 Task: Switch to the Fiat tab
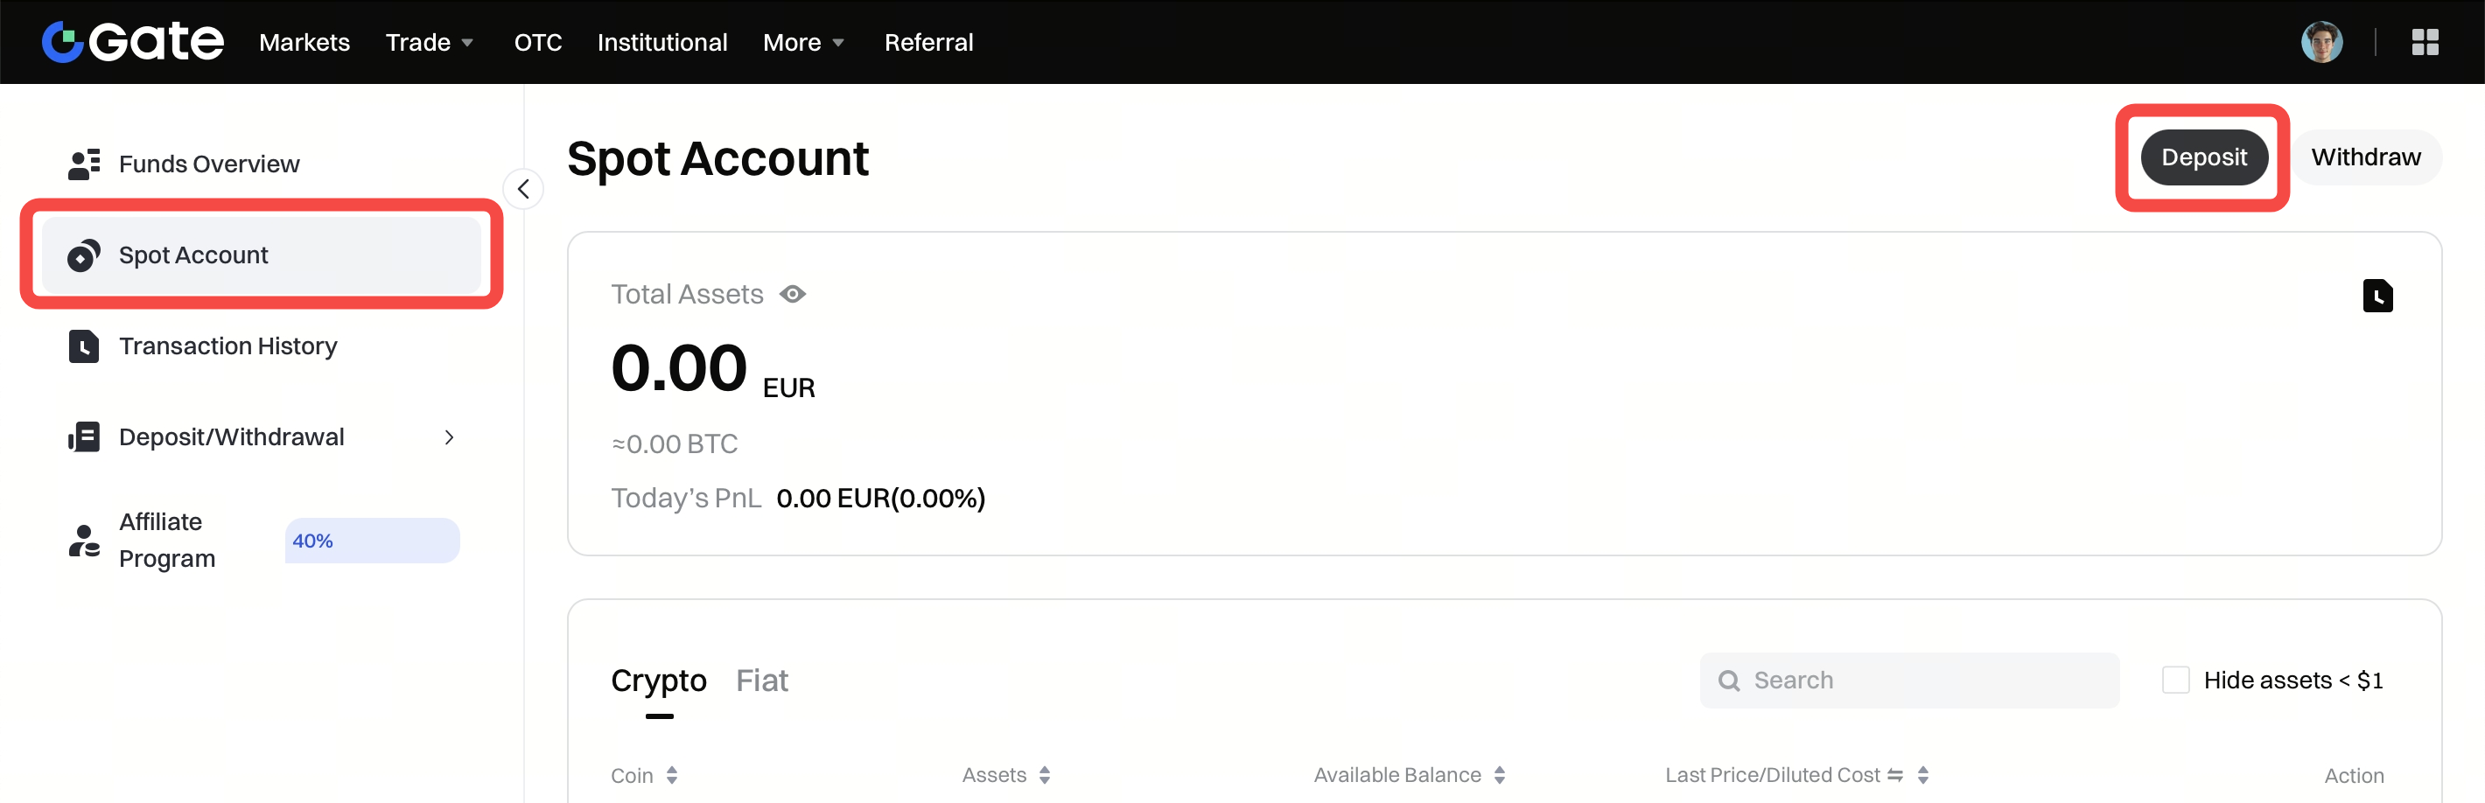click(761, 681)
